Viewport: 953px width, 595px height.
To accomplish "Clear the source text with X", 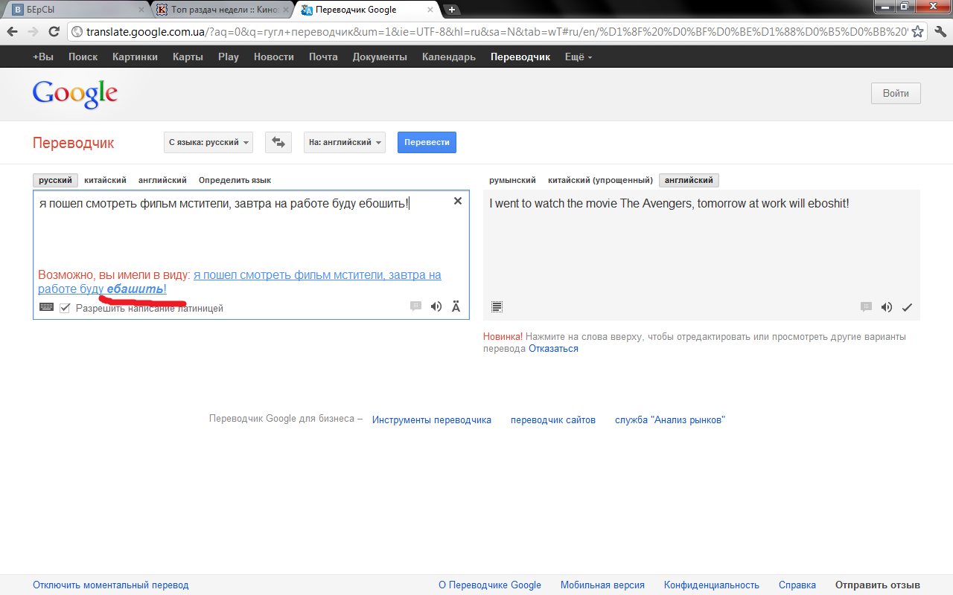I will (458, 201).
